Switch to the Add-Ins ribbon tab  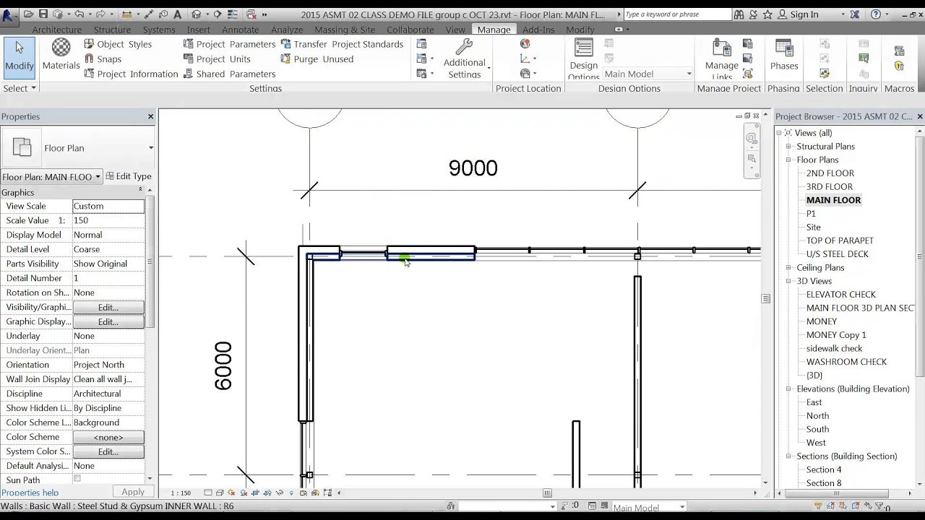(538, 30)
